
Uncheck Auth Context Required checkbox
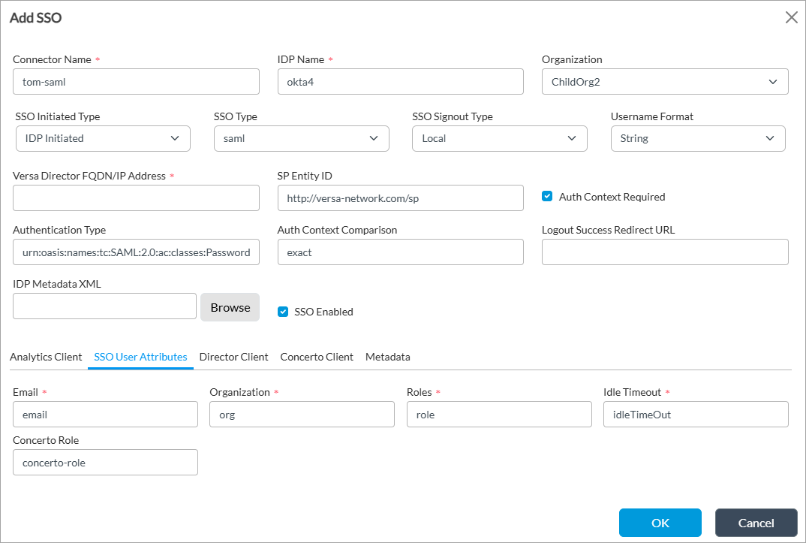547,197
